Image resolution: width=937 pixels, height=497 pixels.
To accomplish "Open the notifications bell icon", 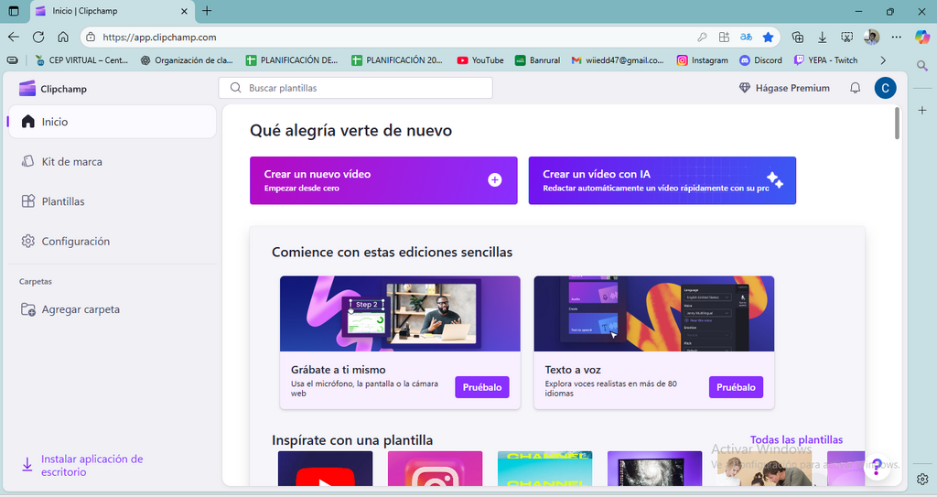I will (x=856, y=88).
